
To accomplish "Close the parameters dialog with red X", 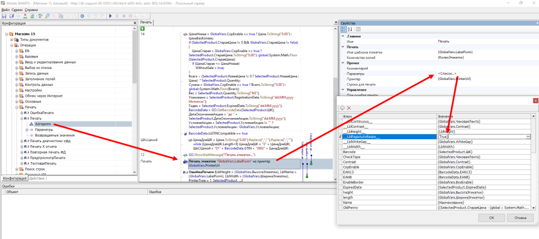I will (x=535, y=101).
